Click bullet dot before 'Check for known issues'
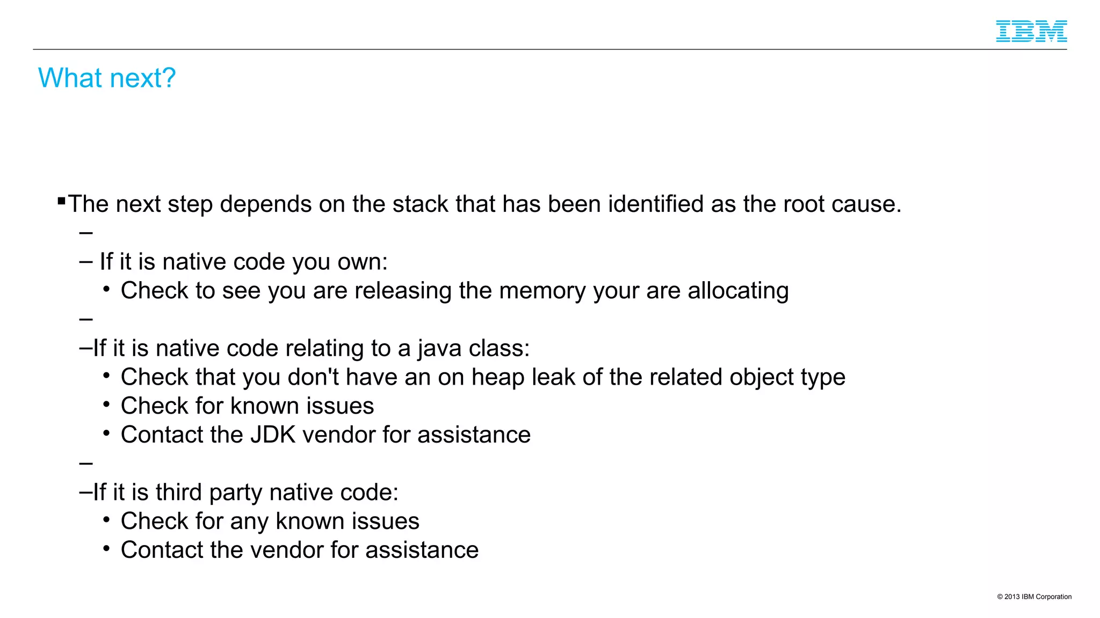1100x618 pixels. coord(106,405)
